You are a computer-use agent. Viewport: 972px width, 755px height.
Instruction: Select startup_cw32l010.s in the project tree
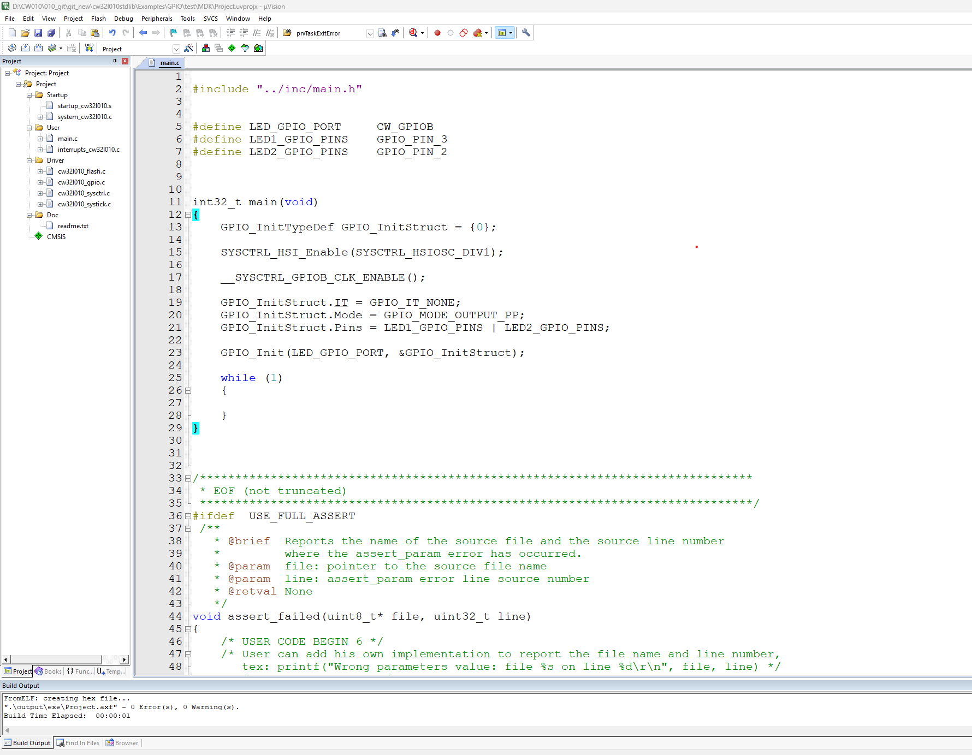pos(84,106)
